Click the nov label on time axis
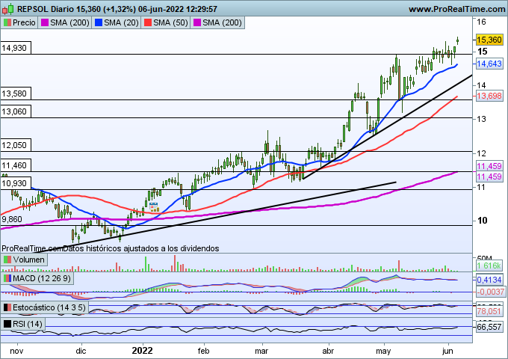508x359 pixels. [x=16, y=351]
